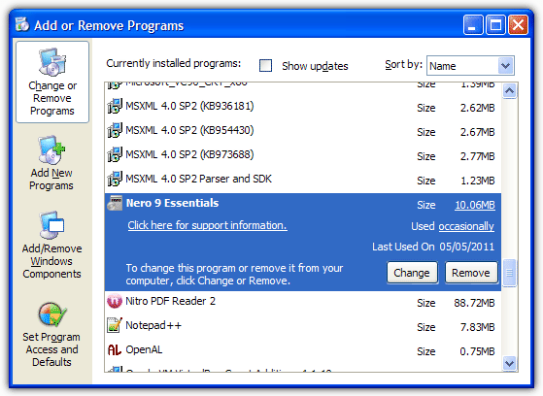The height and width of the screenshot is (396, 543).
Task: Click the program list scroll up arrow
Action: click(509, 91)
